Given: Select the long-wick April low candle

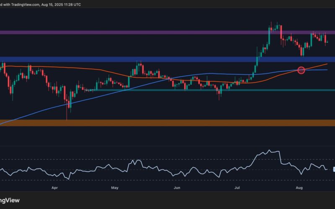Looking at the screenshot, I should click(67, 110).
